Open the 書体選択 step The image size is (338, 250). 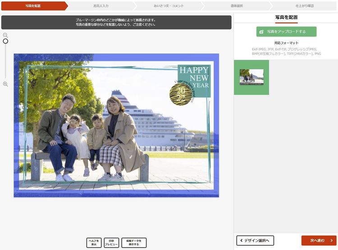pyautogui.click(x=236, y=6)
